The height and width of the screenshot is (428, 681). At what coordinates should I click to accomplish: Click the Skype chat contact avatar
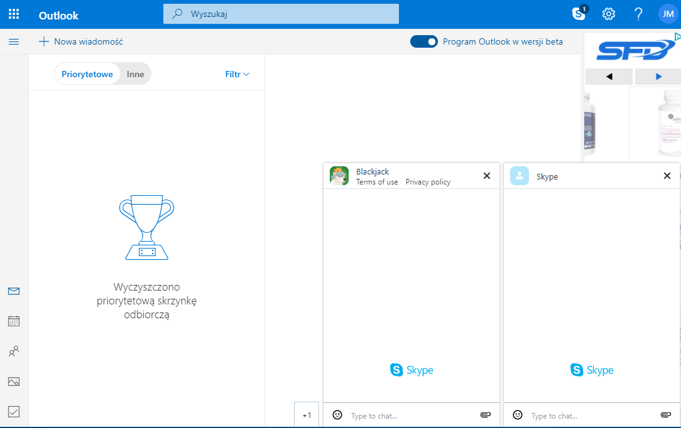[x=520, y=176]
